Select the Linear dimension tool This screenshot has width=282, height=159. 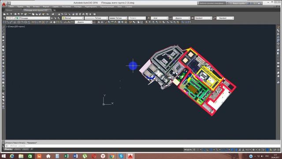point(4,22)
